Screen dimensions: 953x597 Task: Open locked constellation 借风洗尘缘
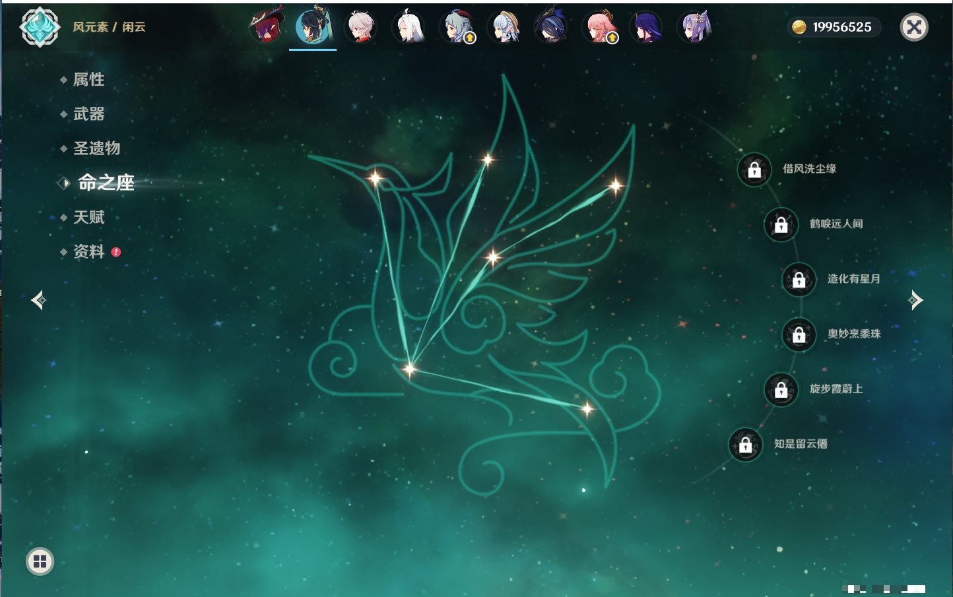click(x=754, y=170)
